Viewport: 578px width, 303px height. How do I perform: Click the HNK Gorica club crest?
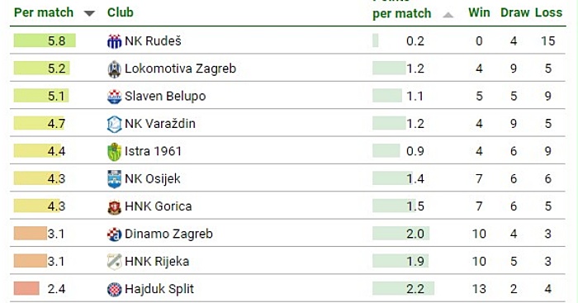pyautogui.click(x=114, y=206)
